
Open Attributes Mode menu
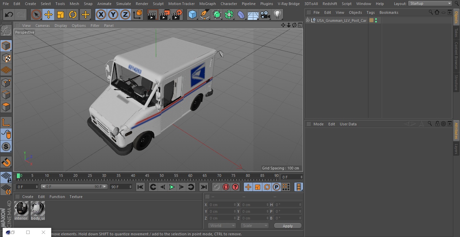point(318,124)
